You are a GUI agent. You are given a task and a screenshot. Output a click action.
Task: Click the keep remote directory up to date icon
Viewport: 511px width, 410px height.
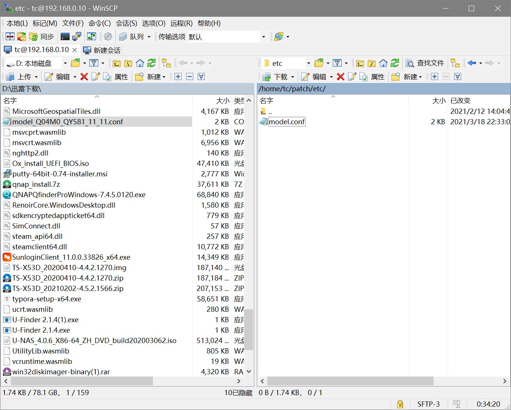91,36
